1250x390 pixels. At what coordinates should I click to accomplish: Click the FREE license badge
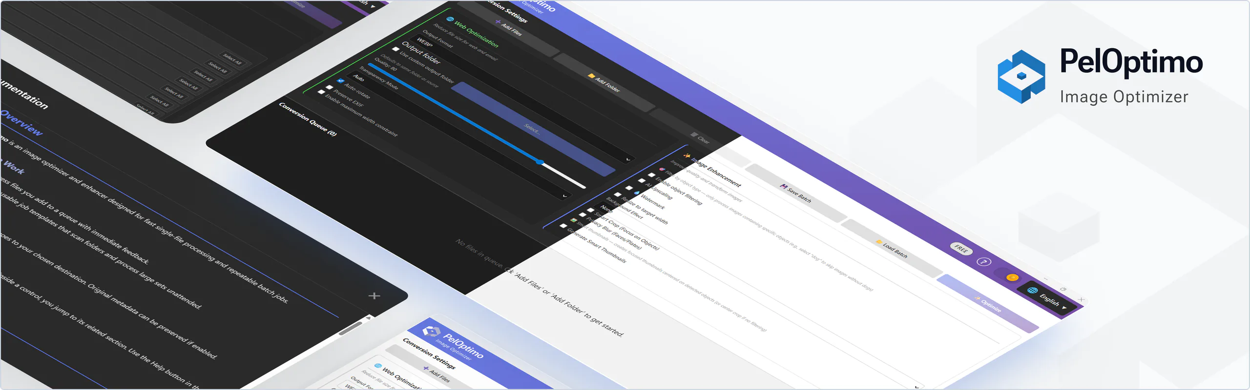(961, 249)
